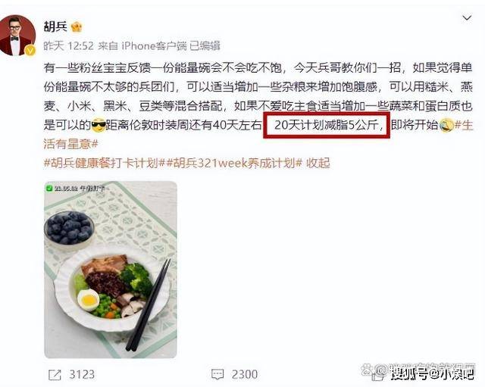Viewport: 485px width, 387px height.
Task: Open the 胡兵 username link
Action: [55, 27]
